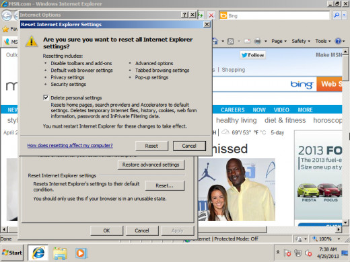Select the CAREERS tab on MSN

[233, 110]
